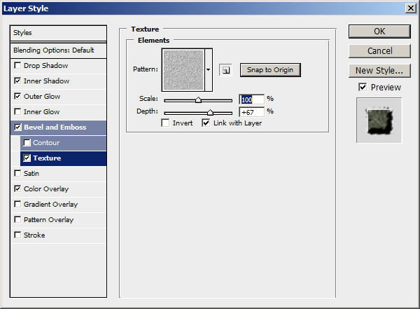This screenshot has width=420, height=309.
Task: Select the Outer Glow settings page
Action: click(42, 97)
